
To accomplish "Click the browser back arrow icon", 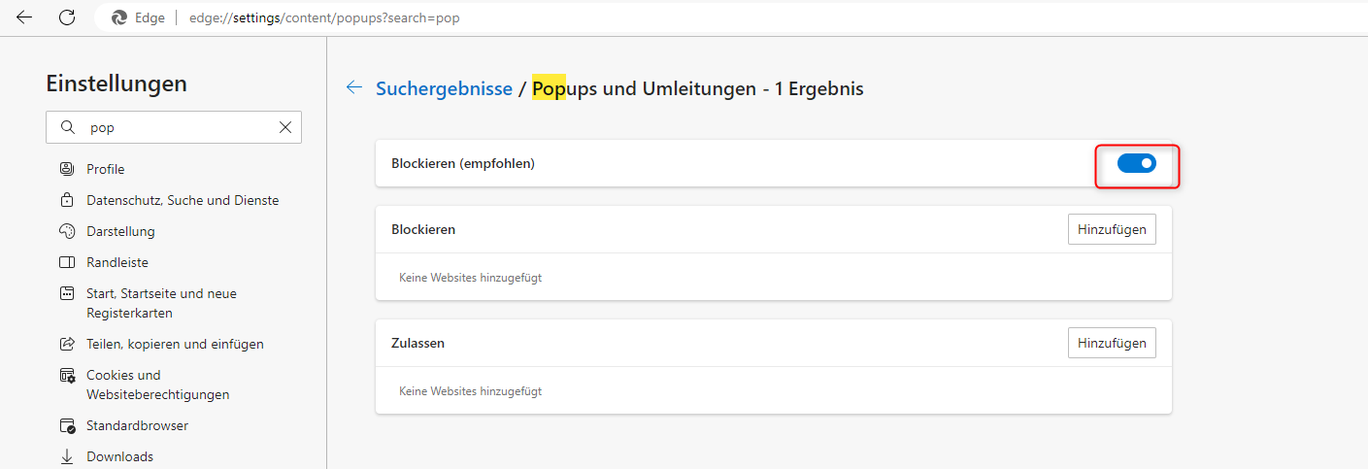I will click(x=24, y=17).
